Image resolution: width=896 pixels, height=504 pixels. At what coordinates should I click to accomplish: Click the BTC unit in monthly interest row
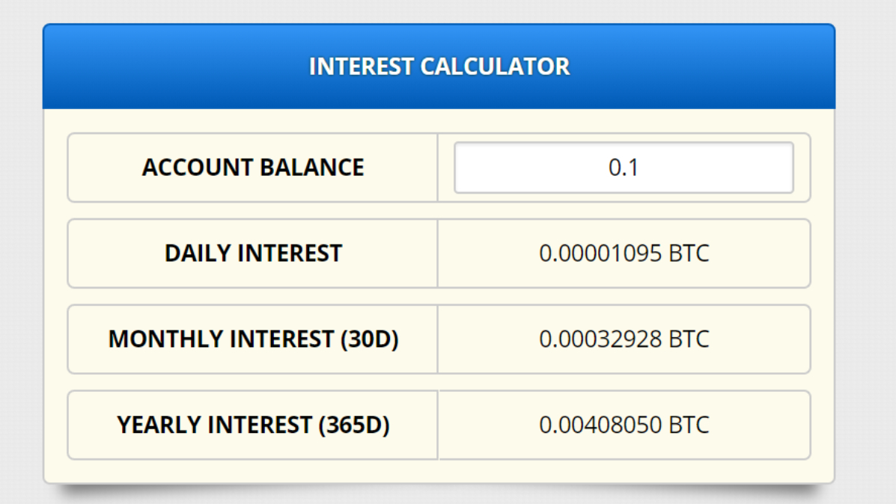(x=689, y=339)
